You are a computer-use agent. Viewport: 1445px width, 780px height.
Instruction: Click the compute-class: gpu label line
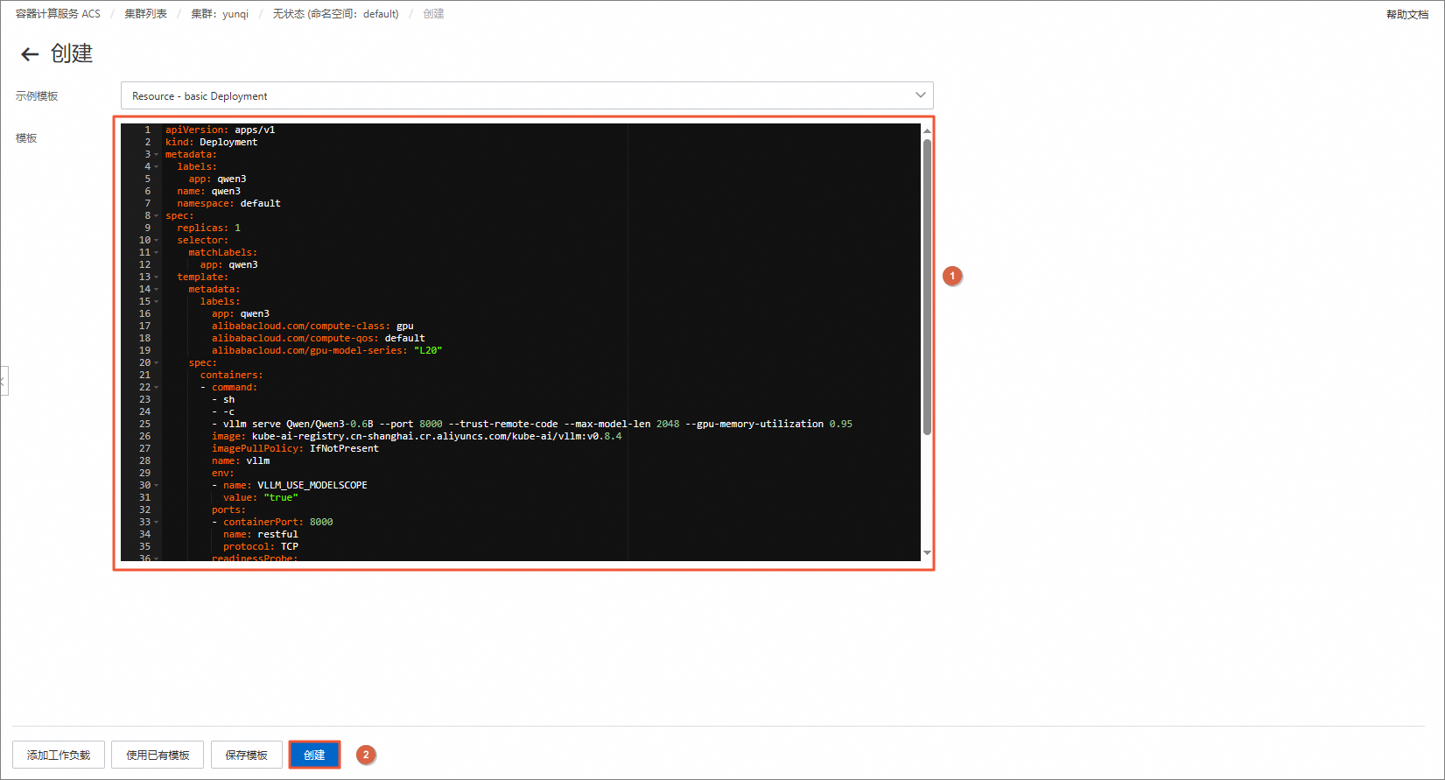(x=312, y=326)
